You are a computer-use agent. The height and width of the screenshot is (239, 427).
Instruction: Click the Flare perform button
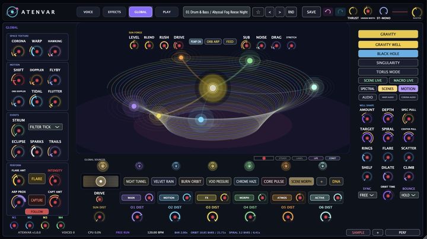tap(37, 179)
